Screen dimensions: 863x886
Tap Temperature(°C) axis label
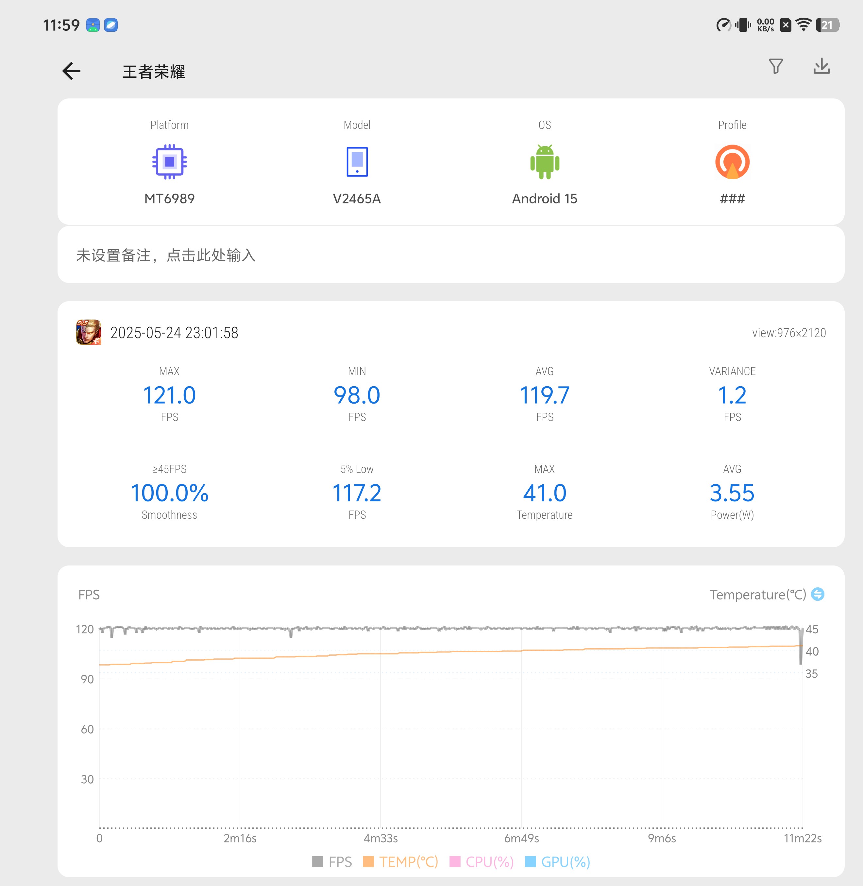point(758,595)
